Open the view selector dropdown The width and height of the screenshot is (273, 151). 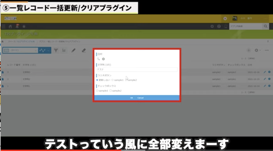(20, 50)
